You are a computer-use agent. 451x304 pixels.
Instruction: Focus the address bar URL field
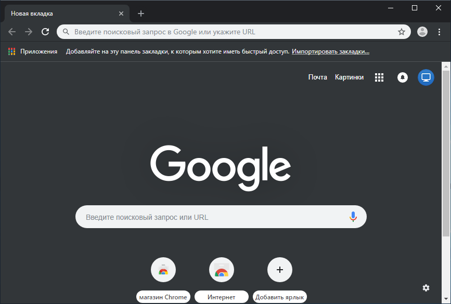point(234,32)
